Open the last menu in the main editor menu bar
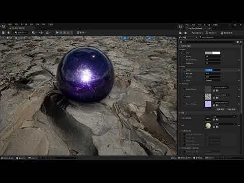This screenshot has height=183, width=244. (50, 24)
